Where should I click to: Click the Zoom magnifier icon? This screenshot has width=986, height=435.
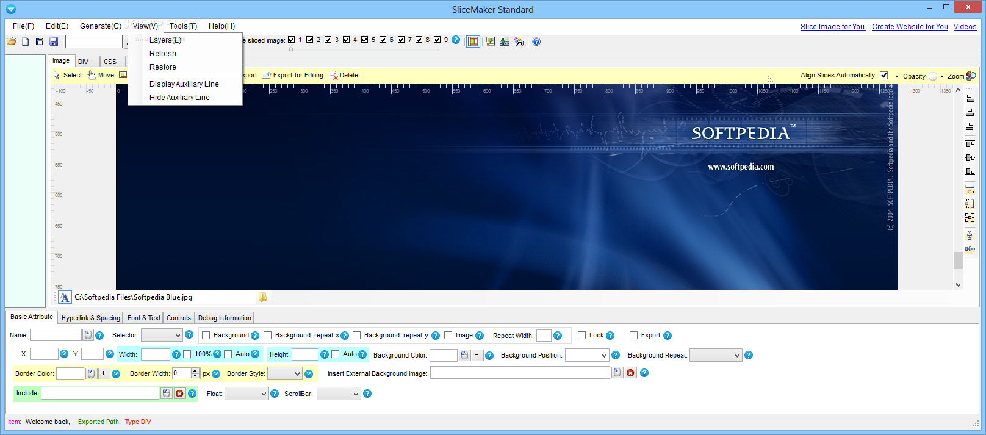pyautogui.click(x=971, y=76)
